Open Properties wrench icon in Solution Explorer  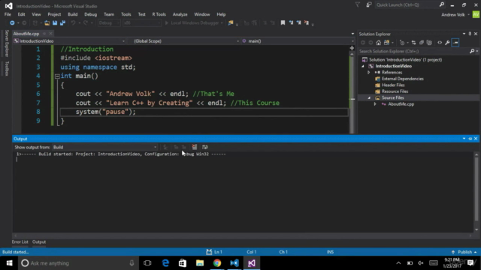coord(448,43)
